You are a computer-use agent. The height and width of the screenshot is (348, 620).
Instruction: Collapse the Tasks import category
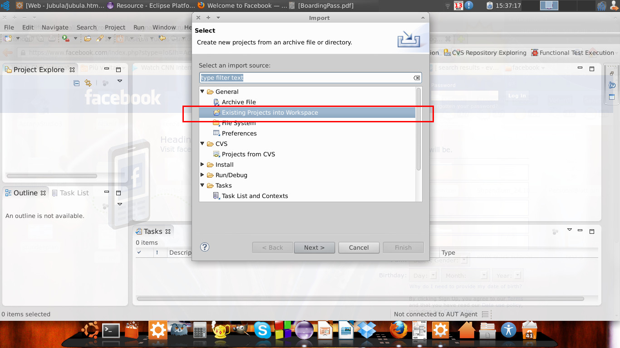[x=202, y=185]
